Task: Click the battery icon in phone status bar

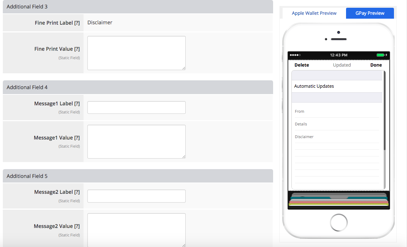Action: click(380, 55)
